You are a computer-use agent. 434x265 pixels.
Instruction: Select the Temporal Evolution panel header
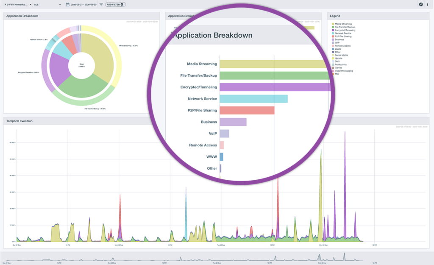pos(19,121)
